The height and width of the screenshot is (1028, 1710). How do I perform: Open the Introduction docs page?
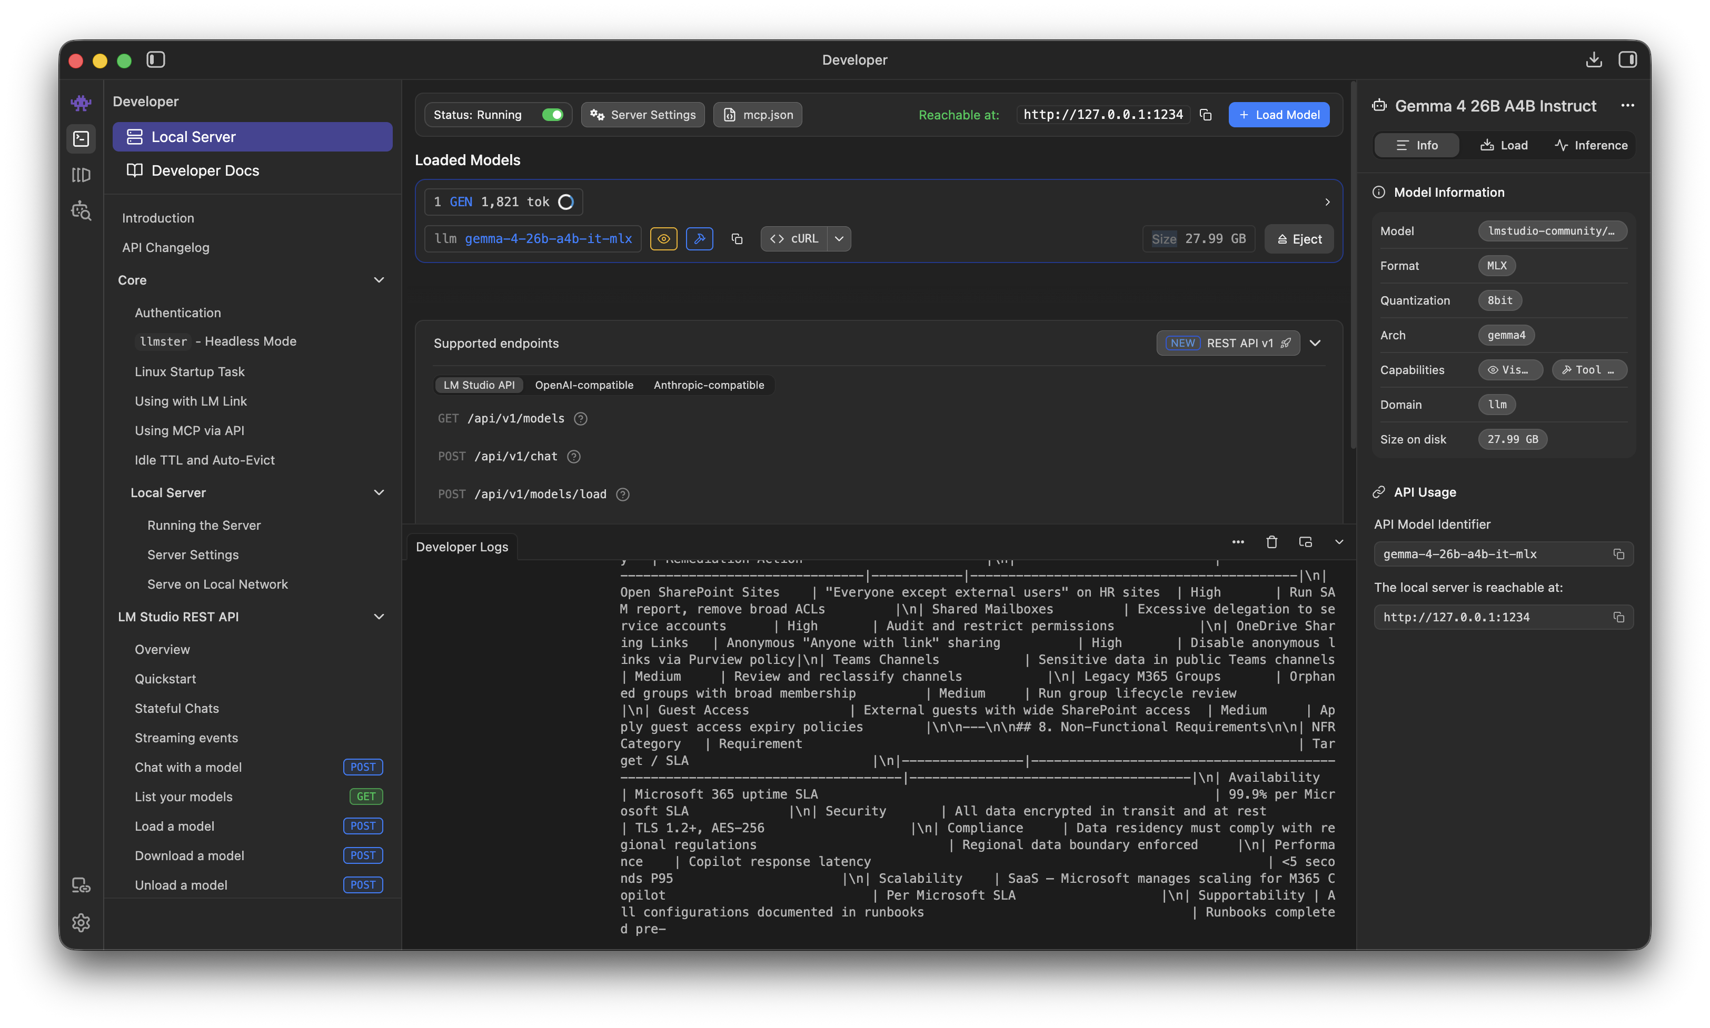(x=158, y=218)
